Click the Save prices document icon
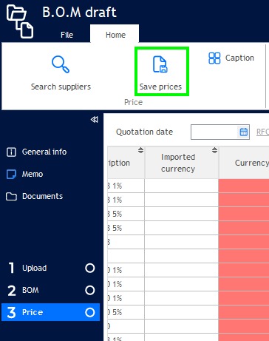Viewport: 269px width, 341px height. (x=160, y=64)
